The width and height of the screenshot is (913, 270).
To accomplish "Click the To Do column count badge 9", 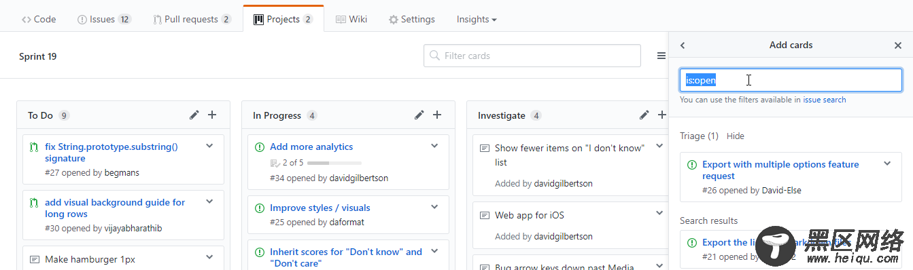I will [x=64, y=115].
